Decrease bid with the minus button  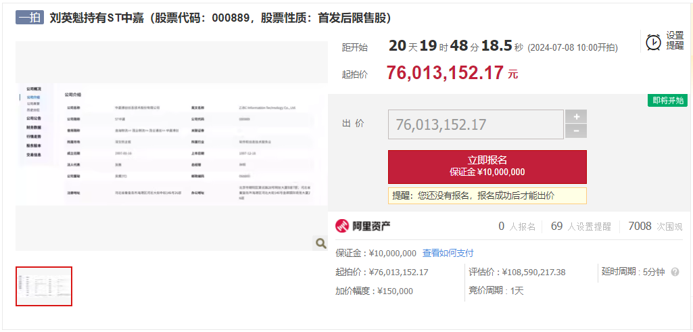tap(575, 131)
